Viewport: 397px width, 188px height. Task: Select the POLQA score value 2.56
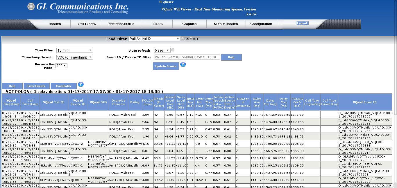coord(148,122)
